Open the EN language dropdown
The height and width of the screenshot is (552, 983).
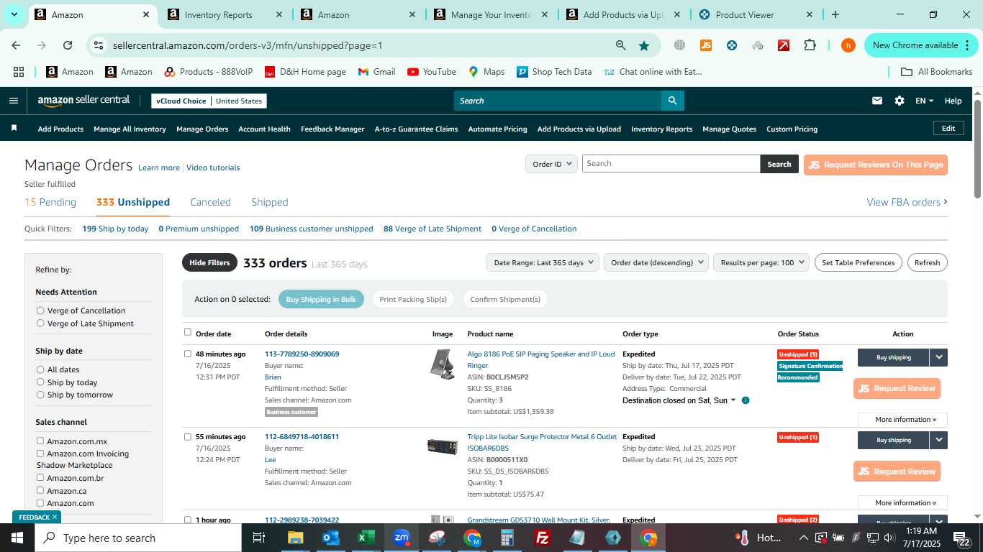[x=924, y=101]
